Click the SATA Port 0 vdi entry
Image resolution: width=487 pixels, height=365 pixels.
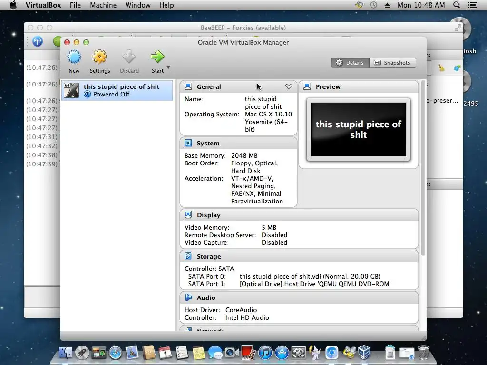coord(310,276)
